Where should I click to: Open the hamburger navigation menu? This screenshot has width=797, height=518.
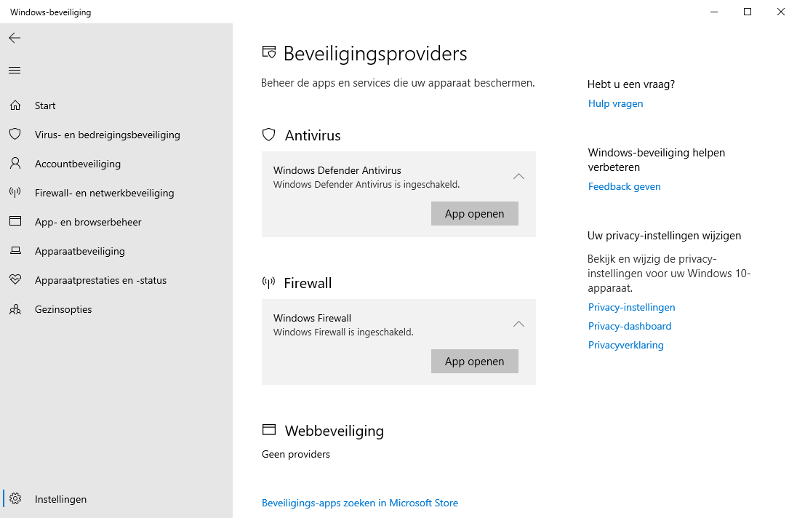point(15,71)
